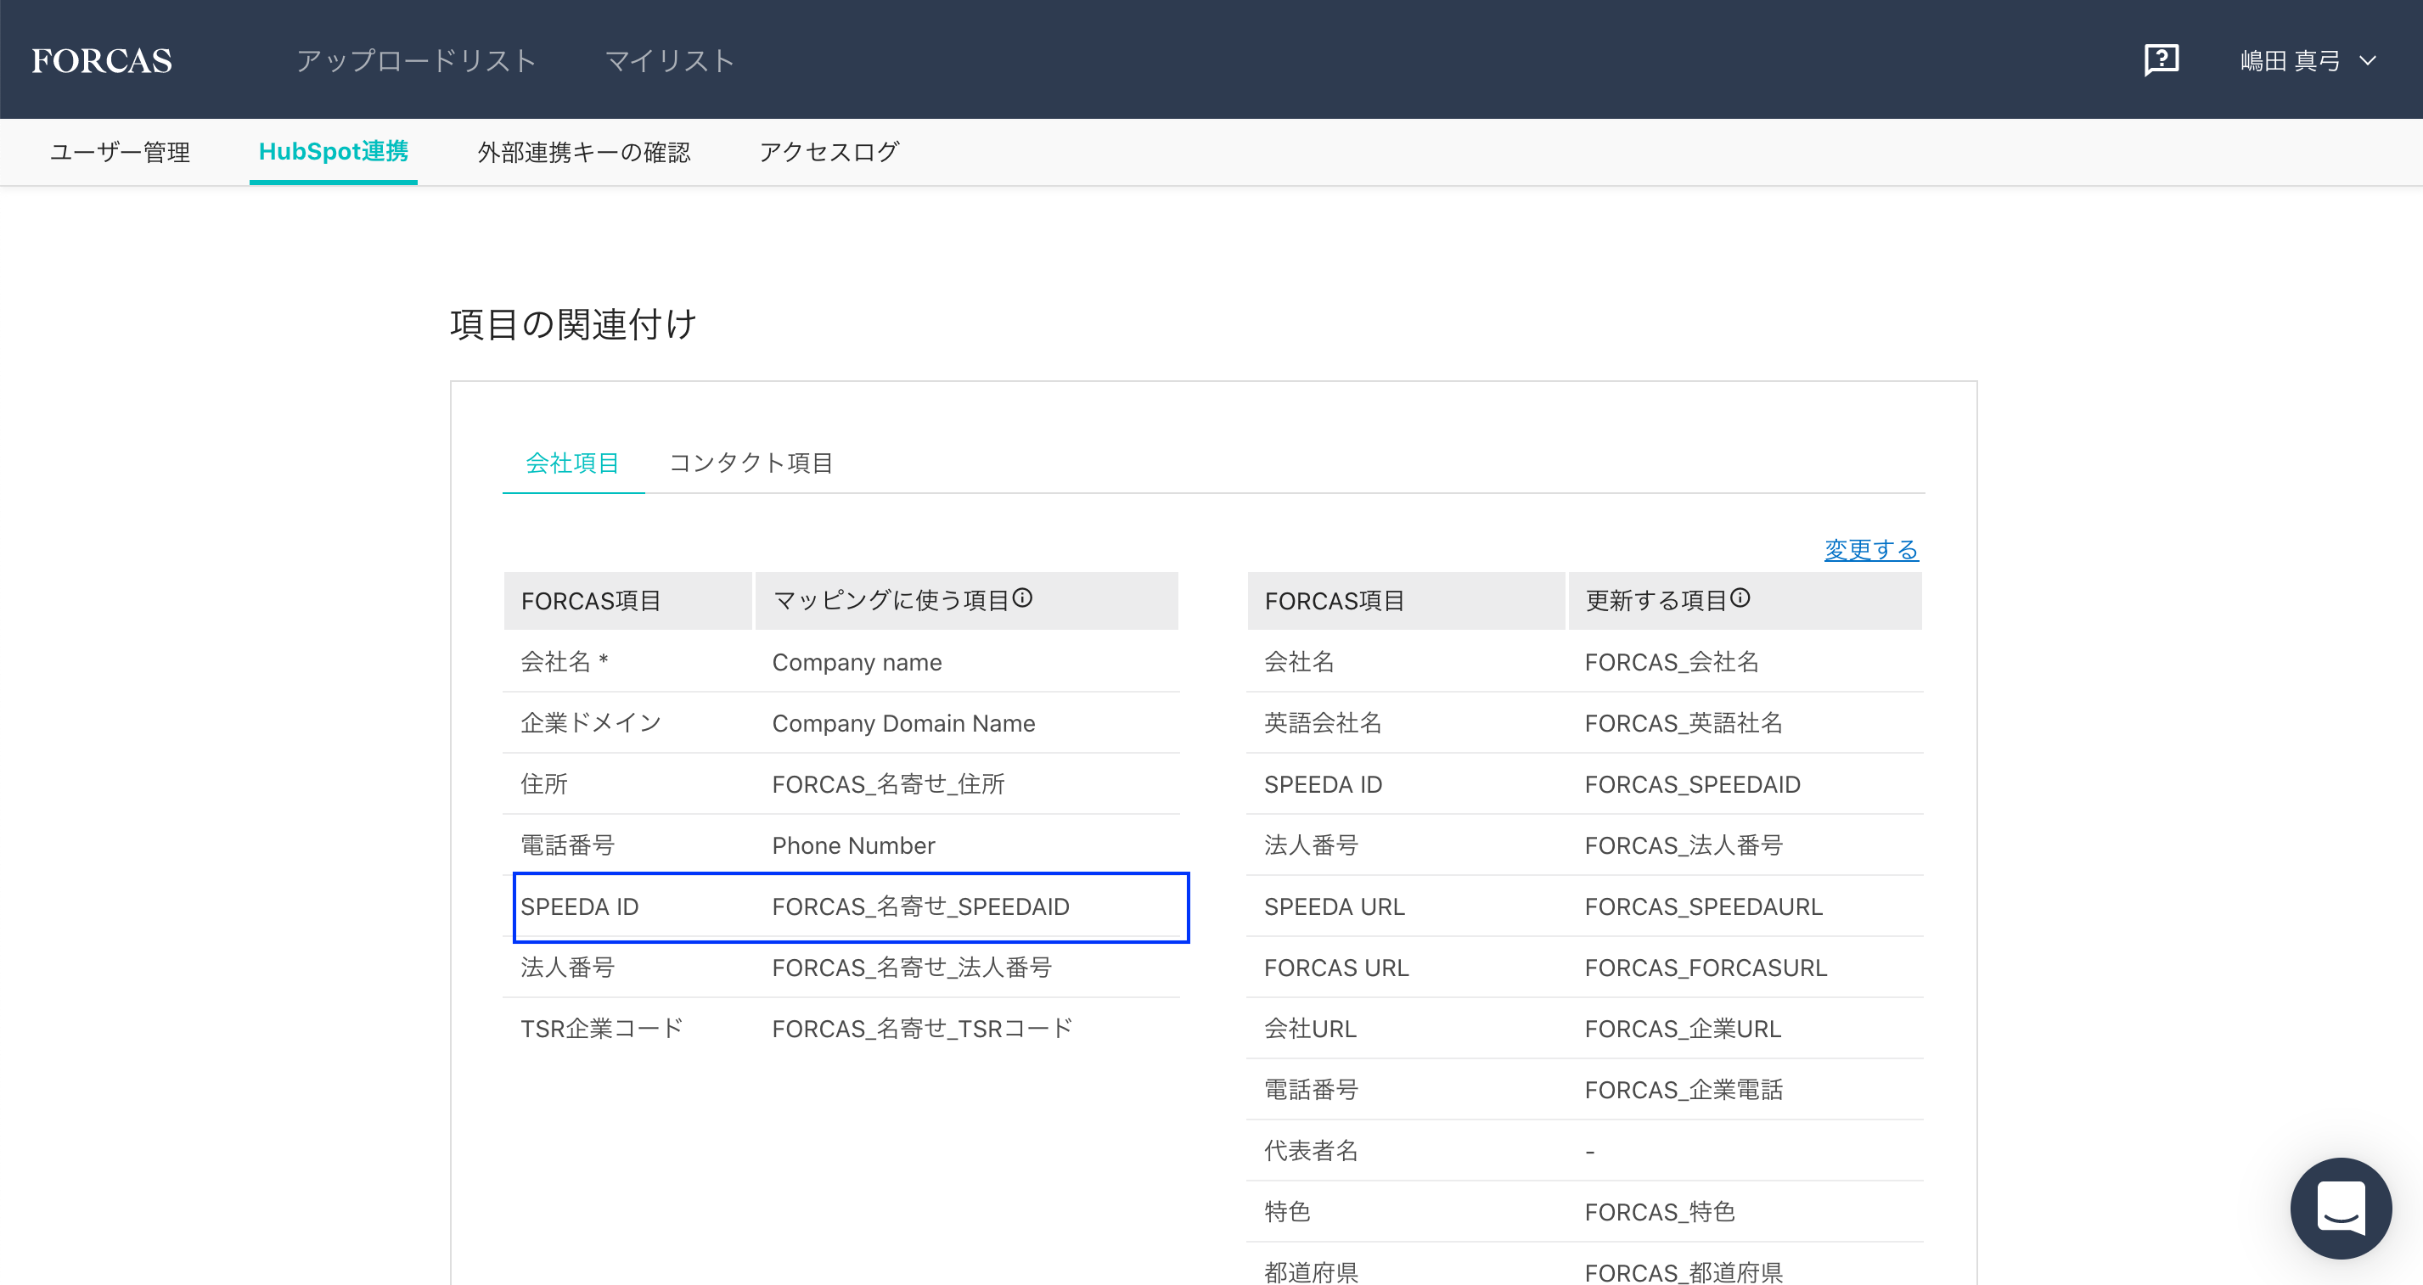
Task: Click info icon next to マッピングに使う項目
Action: (1022, 598)
